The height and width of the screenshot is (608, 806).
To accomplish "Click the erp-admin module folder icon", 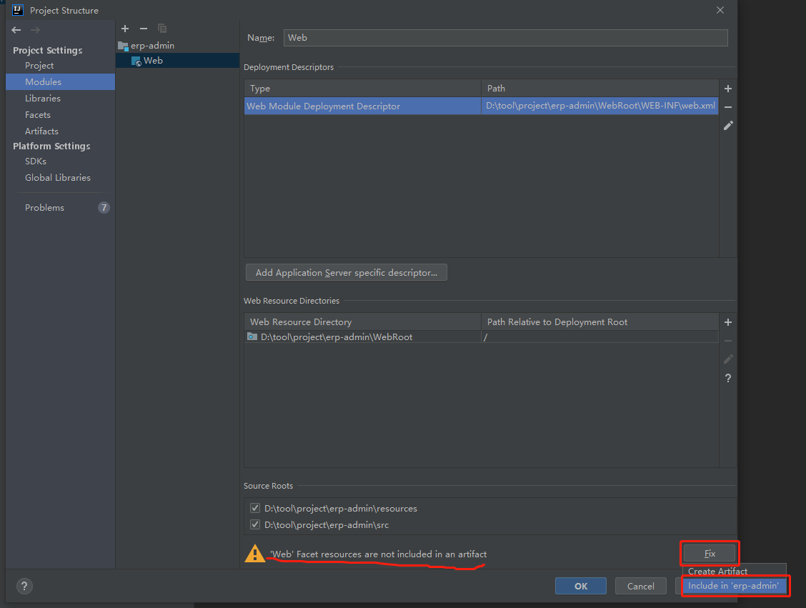I will (x=123, y=46).
